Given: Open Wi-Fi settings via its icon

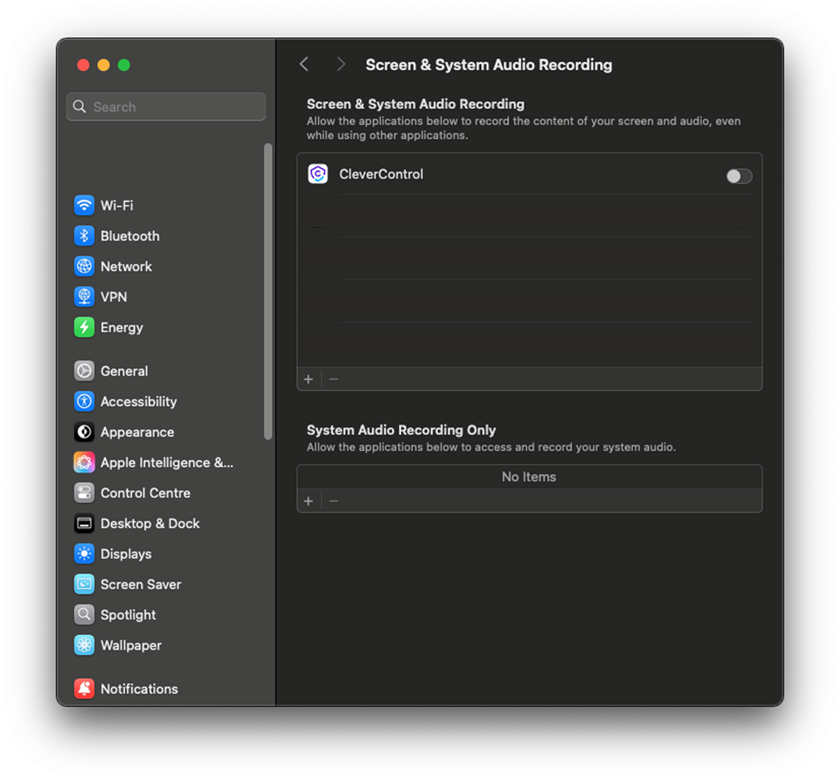Looking at the screenshot, I should 84,205.
